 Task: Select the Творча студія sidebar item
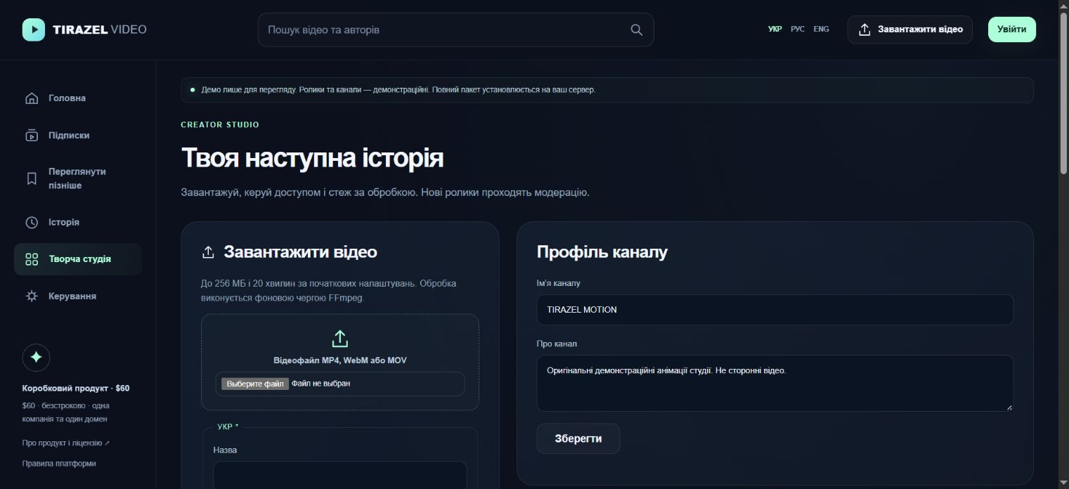(78, 259)
